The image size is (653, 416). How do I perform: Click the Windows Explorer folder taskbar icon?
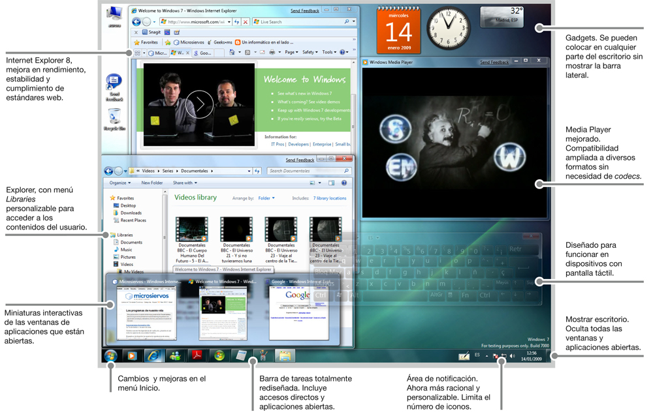click(285, 355)
